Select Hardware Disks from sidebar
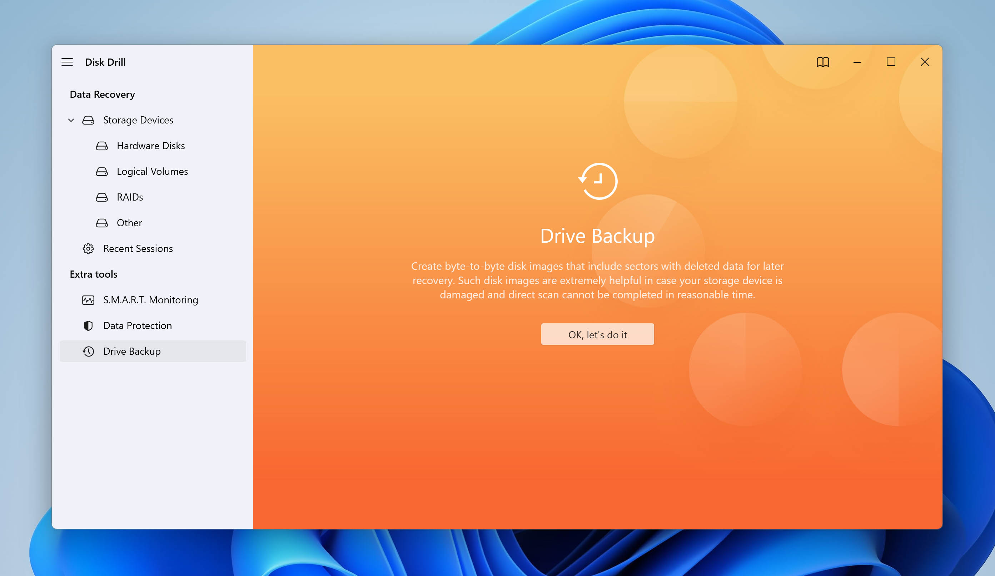 [150, 145]
